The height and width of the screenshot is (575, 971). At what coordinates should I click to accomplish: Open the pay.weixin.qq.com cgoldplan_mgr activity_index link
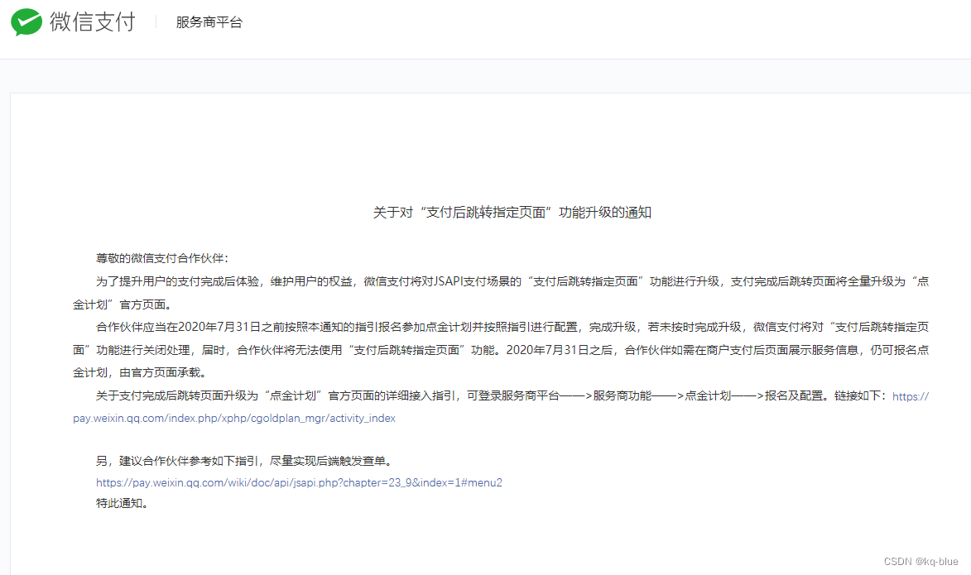234,419
